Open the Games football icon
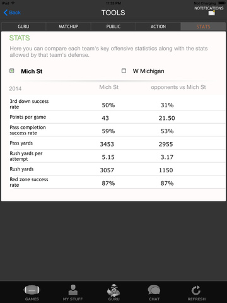The image size is (227, 303). (32, 290)
